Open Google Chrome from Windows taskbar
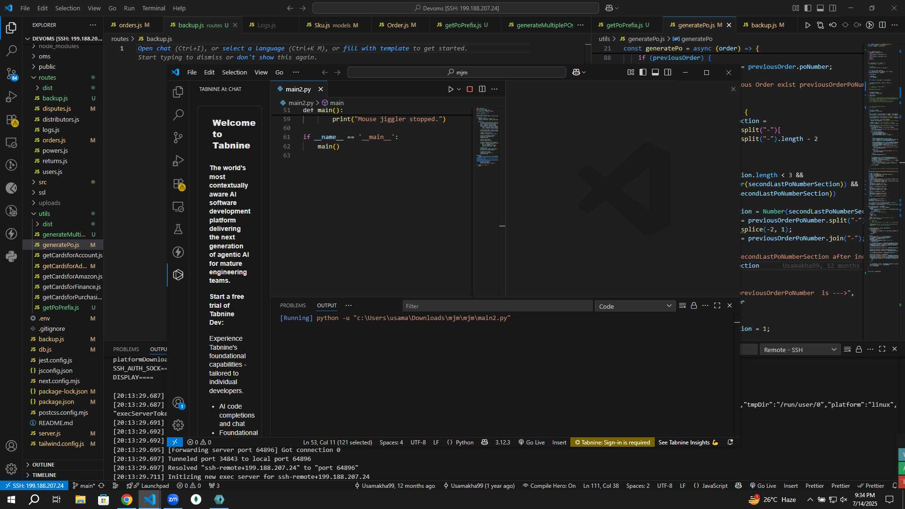The height and width of the screenshot is (509, 905). click(127, 500)
